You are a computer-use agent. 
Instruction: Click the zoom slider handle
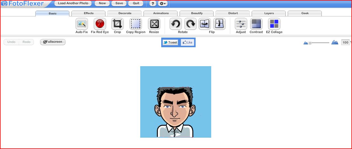pyautogui.click(x=310, y=43)
